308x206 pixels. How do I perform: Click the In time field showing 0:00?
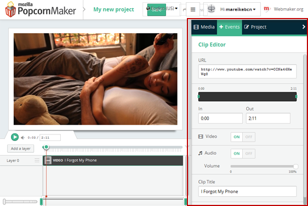[x=220, y=118]
